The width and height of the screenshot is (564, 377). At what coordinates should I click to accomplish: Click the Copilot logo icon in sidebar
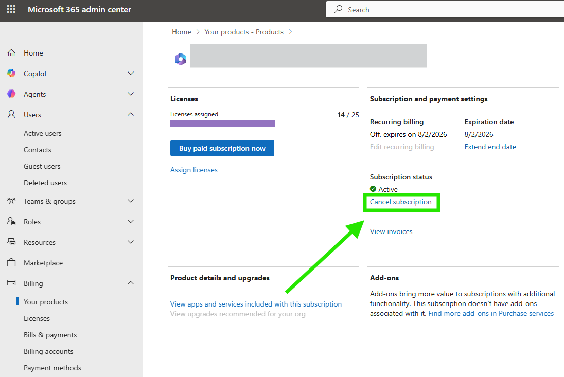click(x=11, y=74)
